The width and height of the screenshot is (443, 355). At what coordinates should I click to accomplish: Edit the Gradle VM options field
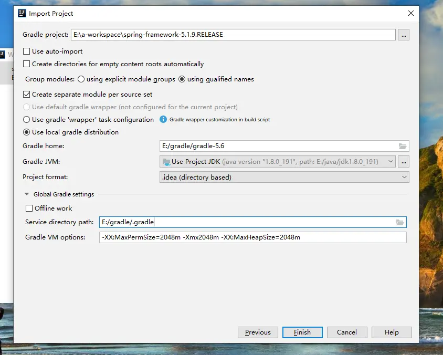coord(253,237)
